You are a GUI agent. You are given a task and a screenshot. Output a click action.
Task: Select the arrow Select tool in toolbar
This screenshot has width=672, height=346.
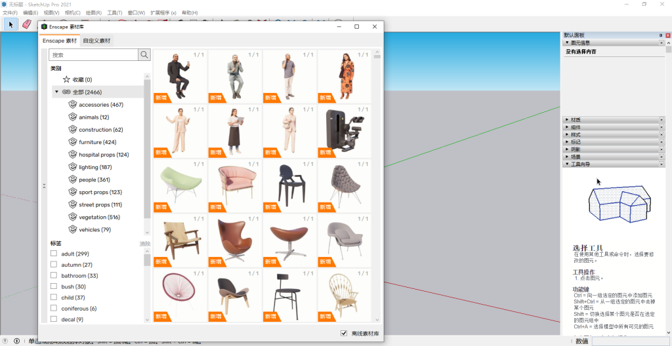point(10,24)
